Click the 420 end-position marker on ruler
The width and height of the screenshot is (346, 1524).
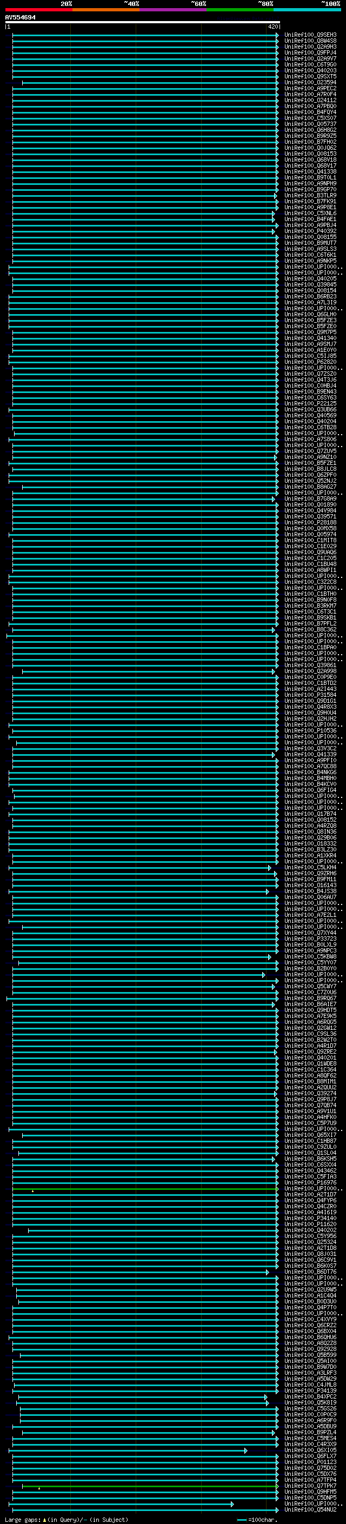(272, 26)
